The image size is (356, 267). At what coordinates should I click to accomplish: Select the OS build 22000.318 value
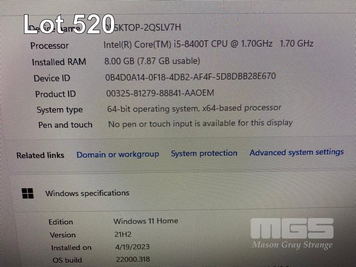tap(133, 259)
